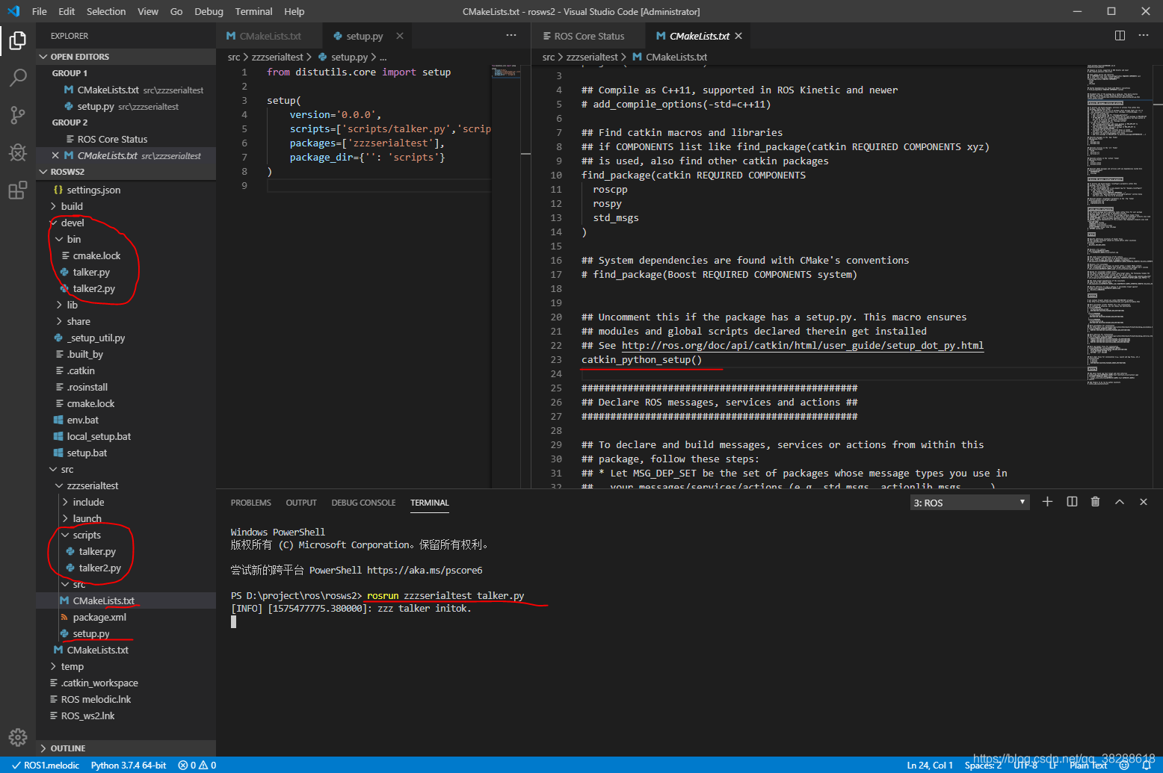Change language mode via Plain Text indicator
Viewport: 1163px width, 773px height.
1088,765
